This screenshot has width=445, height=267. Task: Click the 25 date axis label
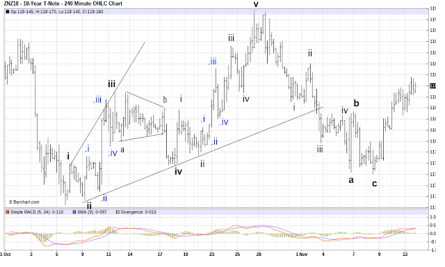point(238,254)
